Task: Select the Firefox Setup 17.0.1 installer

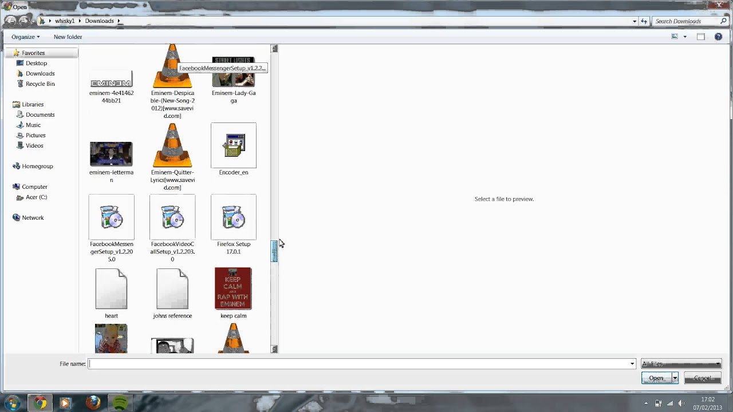Action: pos(234,225)
